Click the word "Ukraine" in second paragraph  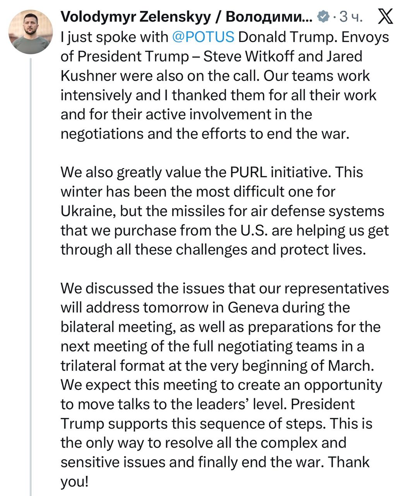point(87,211)
